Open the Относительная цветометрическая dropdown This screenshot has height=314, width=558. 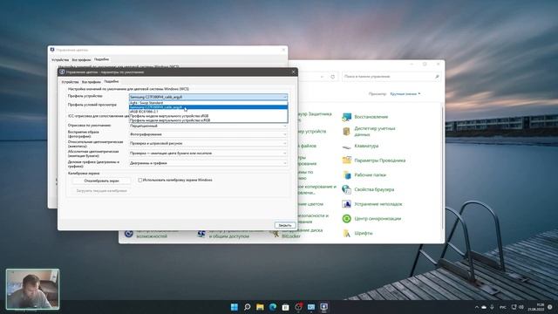point(208,143)
